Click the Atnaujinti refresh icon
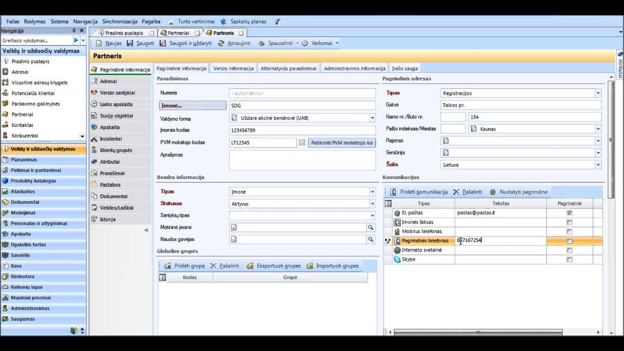The width and height of the screenshot is (624, 351). [x=221, y=43]
